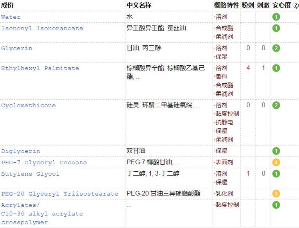Screen dimensions: 299x228
Task: Open the Acrylates/C10-30 alkyl acrylate crosspolymer link
Action: click(42, 214)
